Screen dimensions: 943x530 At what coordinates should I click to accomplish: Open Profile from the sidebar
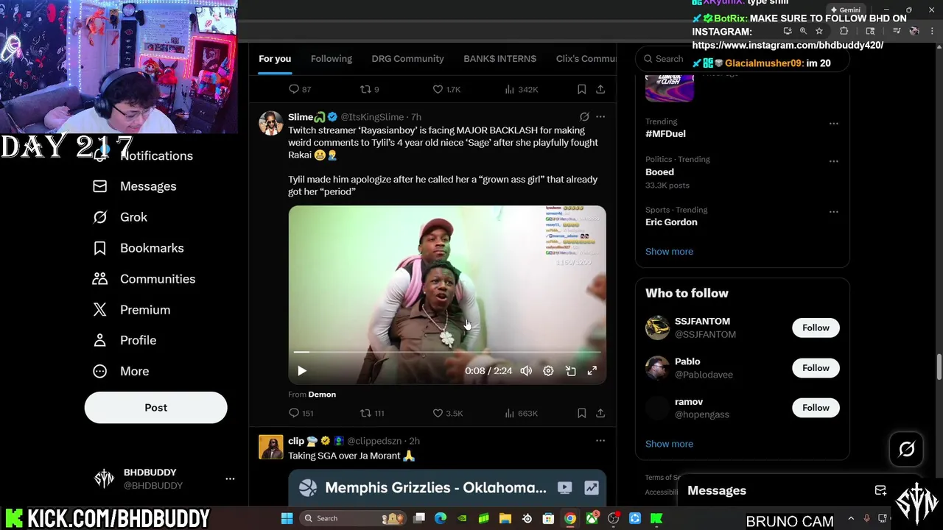[x=125, y=340]
